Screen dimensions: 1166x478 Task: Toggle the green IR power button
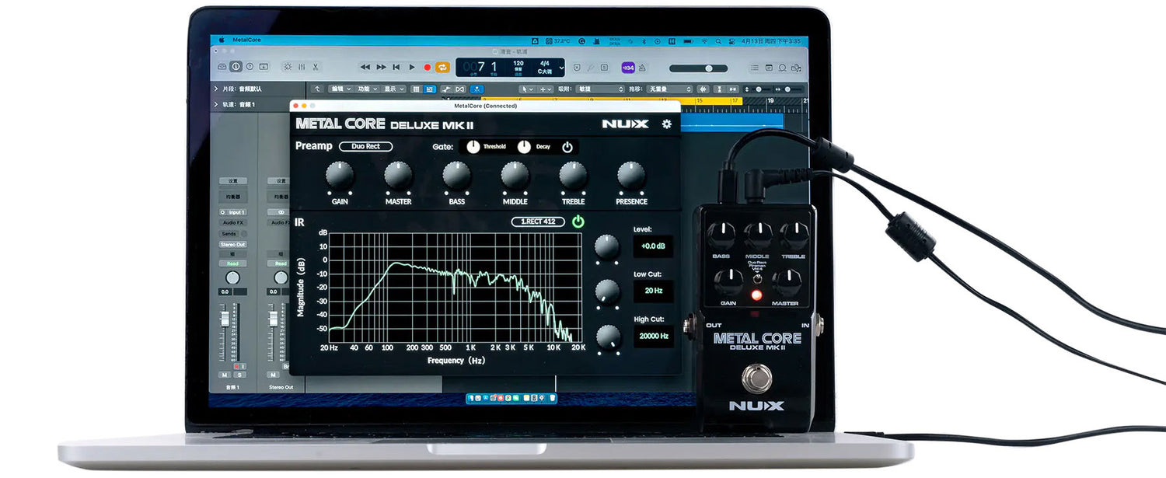(578, 222)
